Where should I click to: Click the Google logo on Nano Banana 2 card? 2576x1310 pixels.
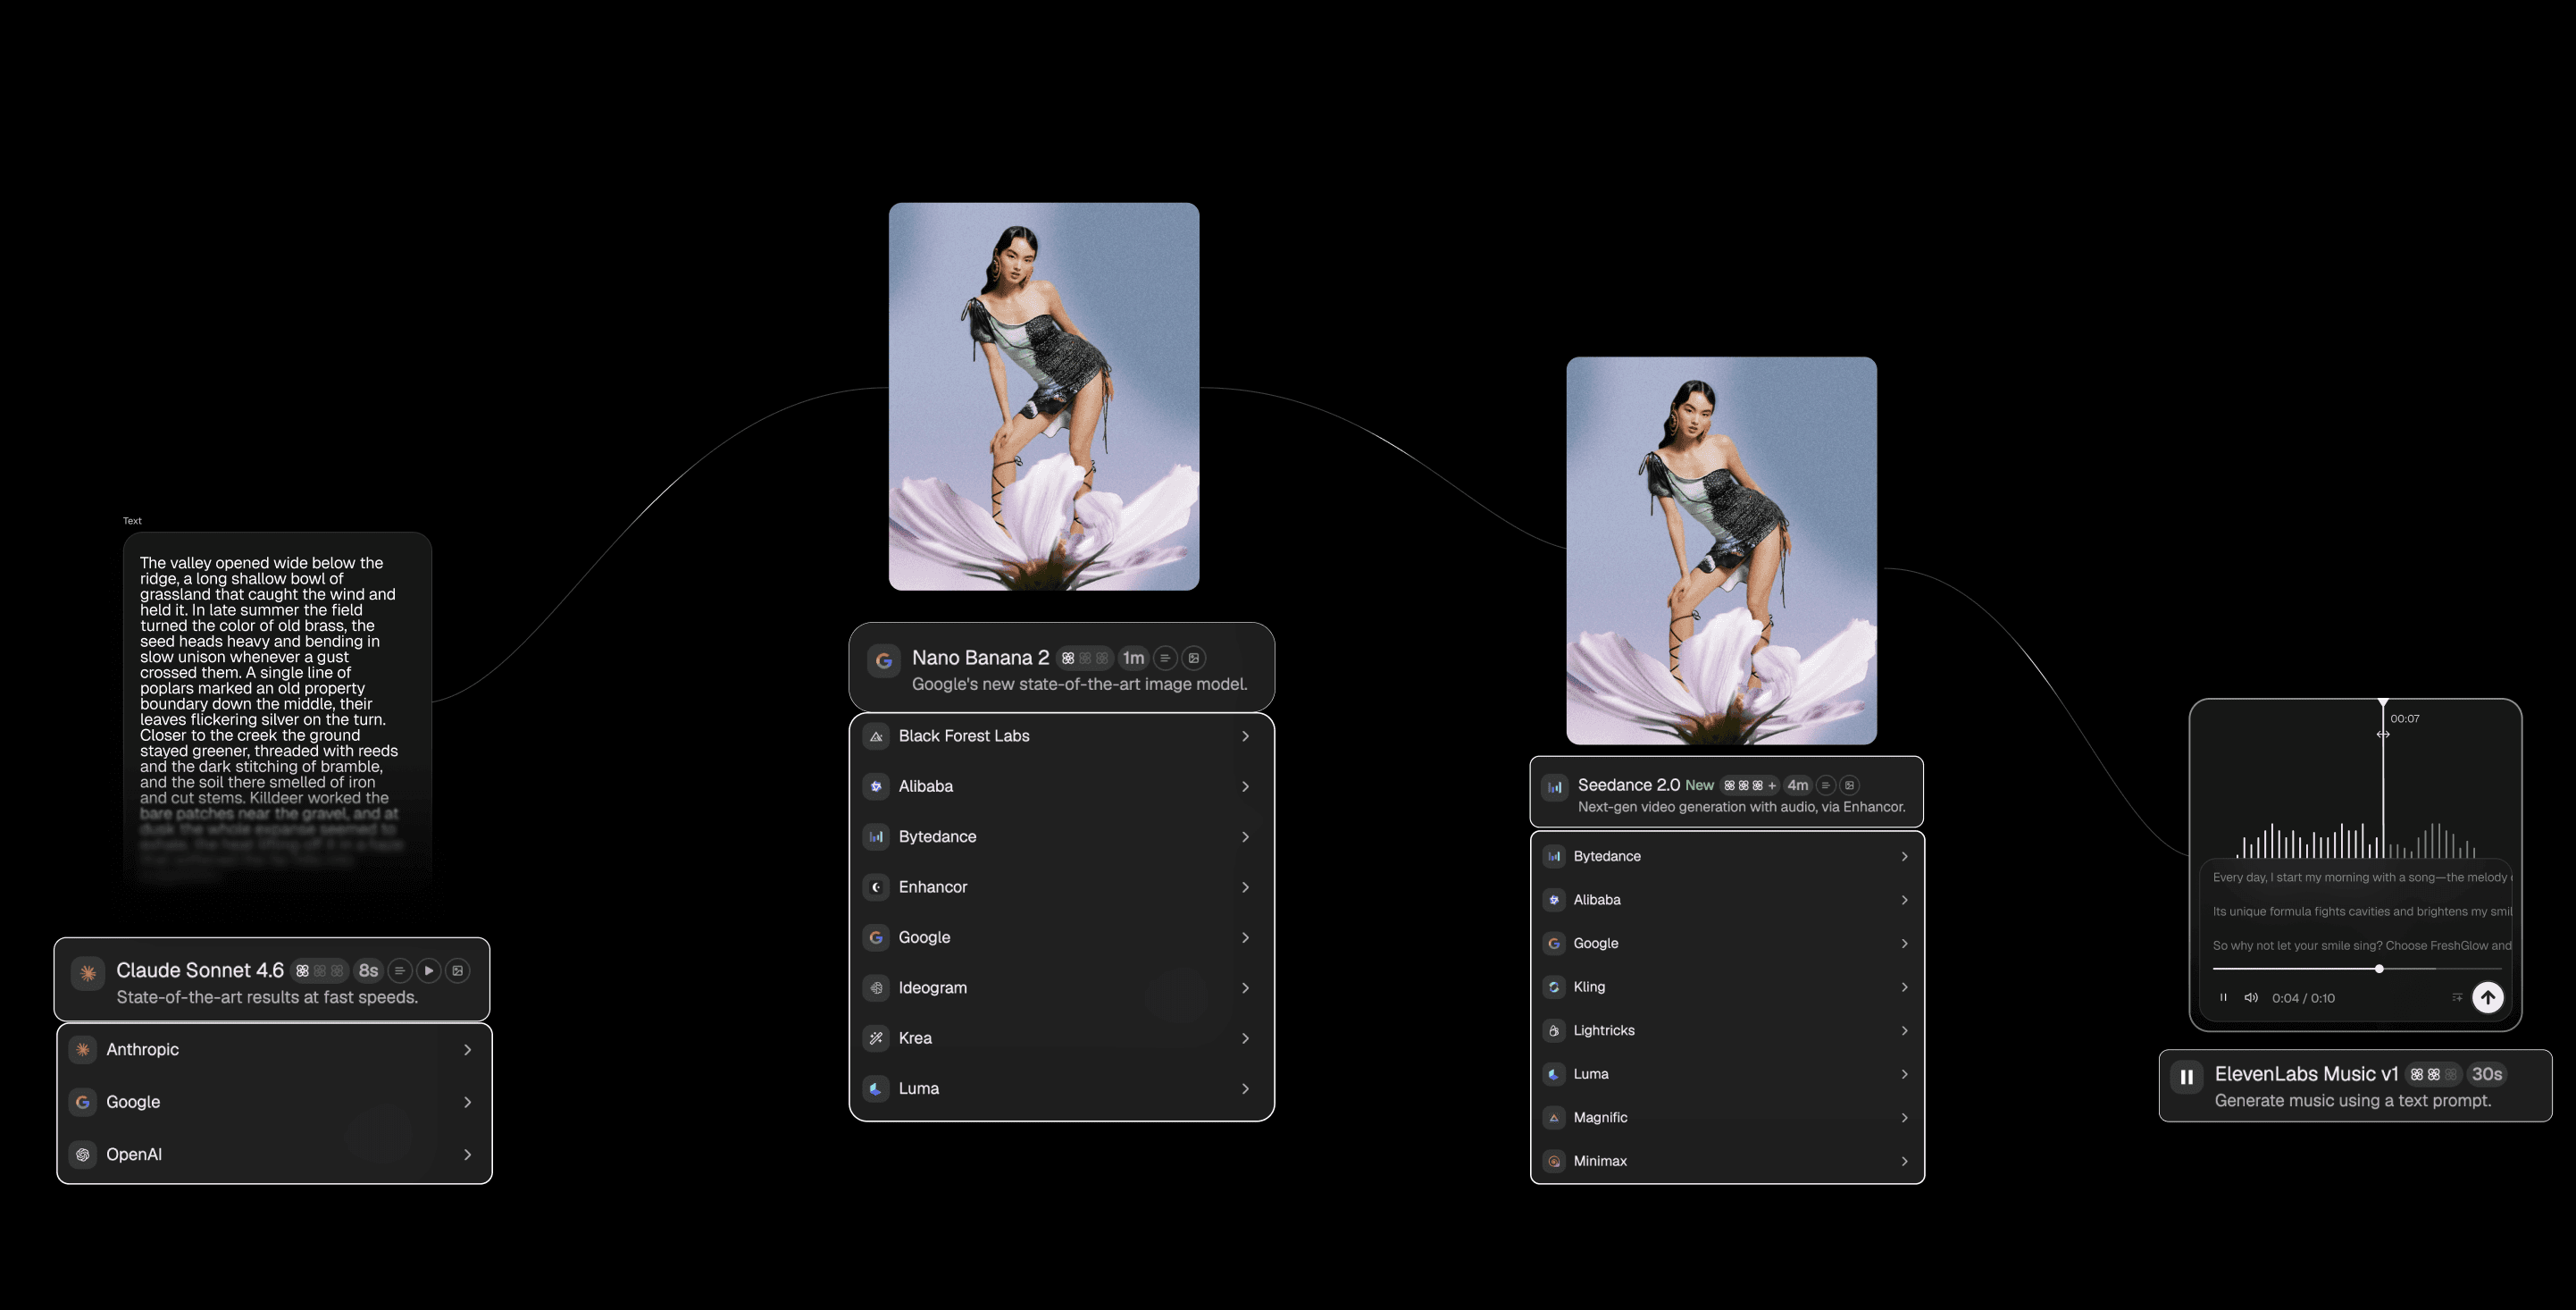click(x=884, y=660)
